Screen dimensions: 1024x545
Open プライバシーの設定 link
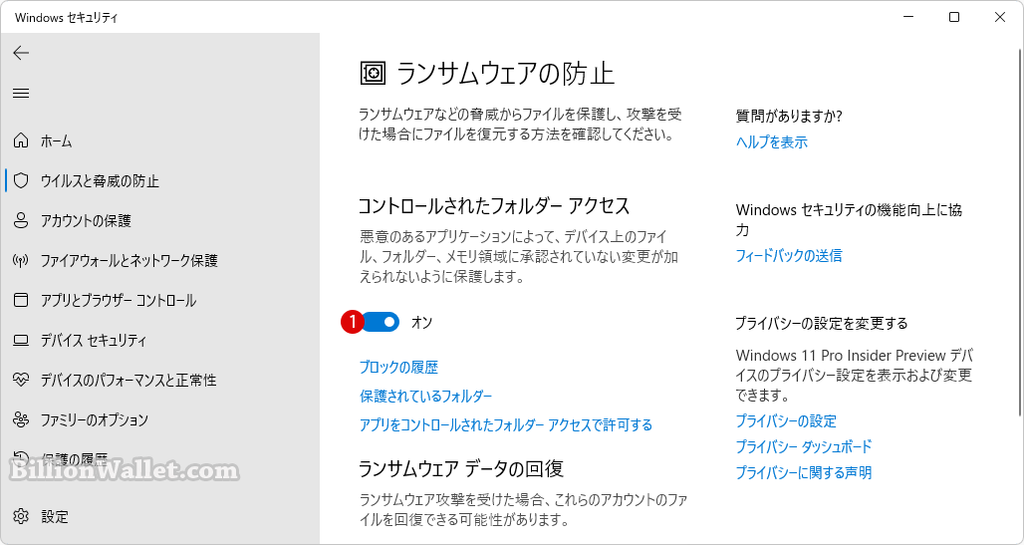coord(786,420)
